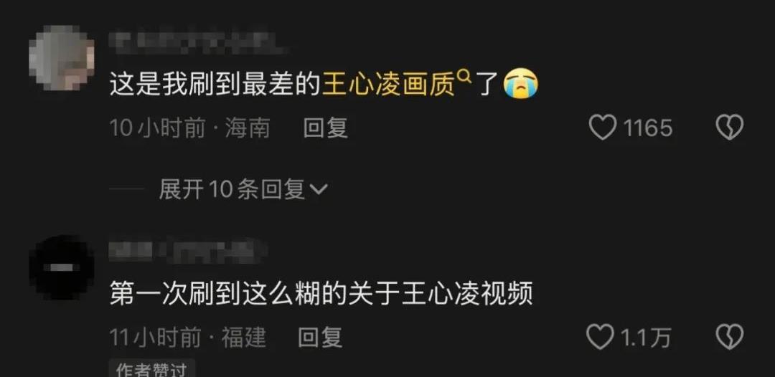The image size is (775, 377).
Task: Search the highlighted 王心凌画质 keyword
Action: pos(388,85)
